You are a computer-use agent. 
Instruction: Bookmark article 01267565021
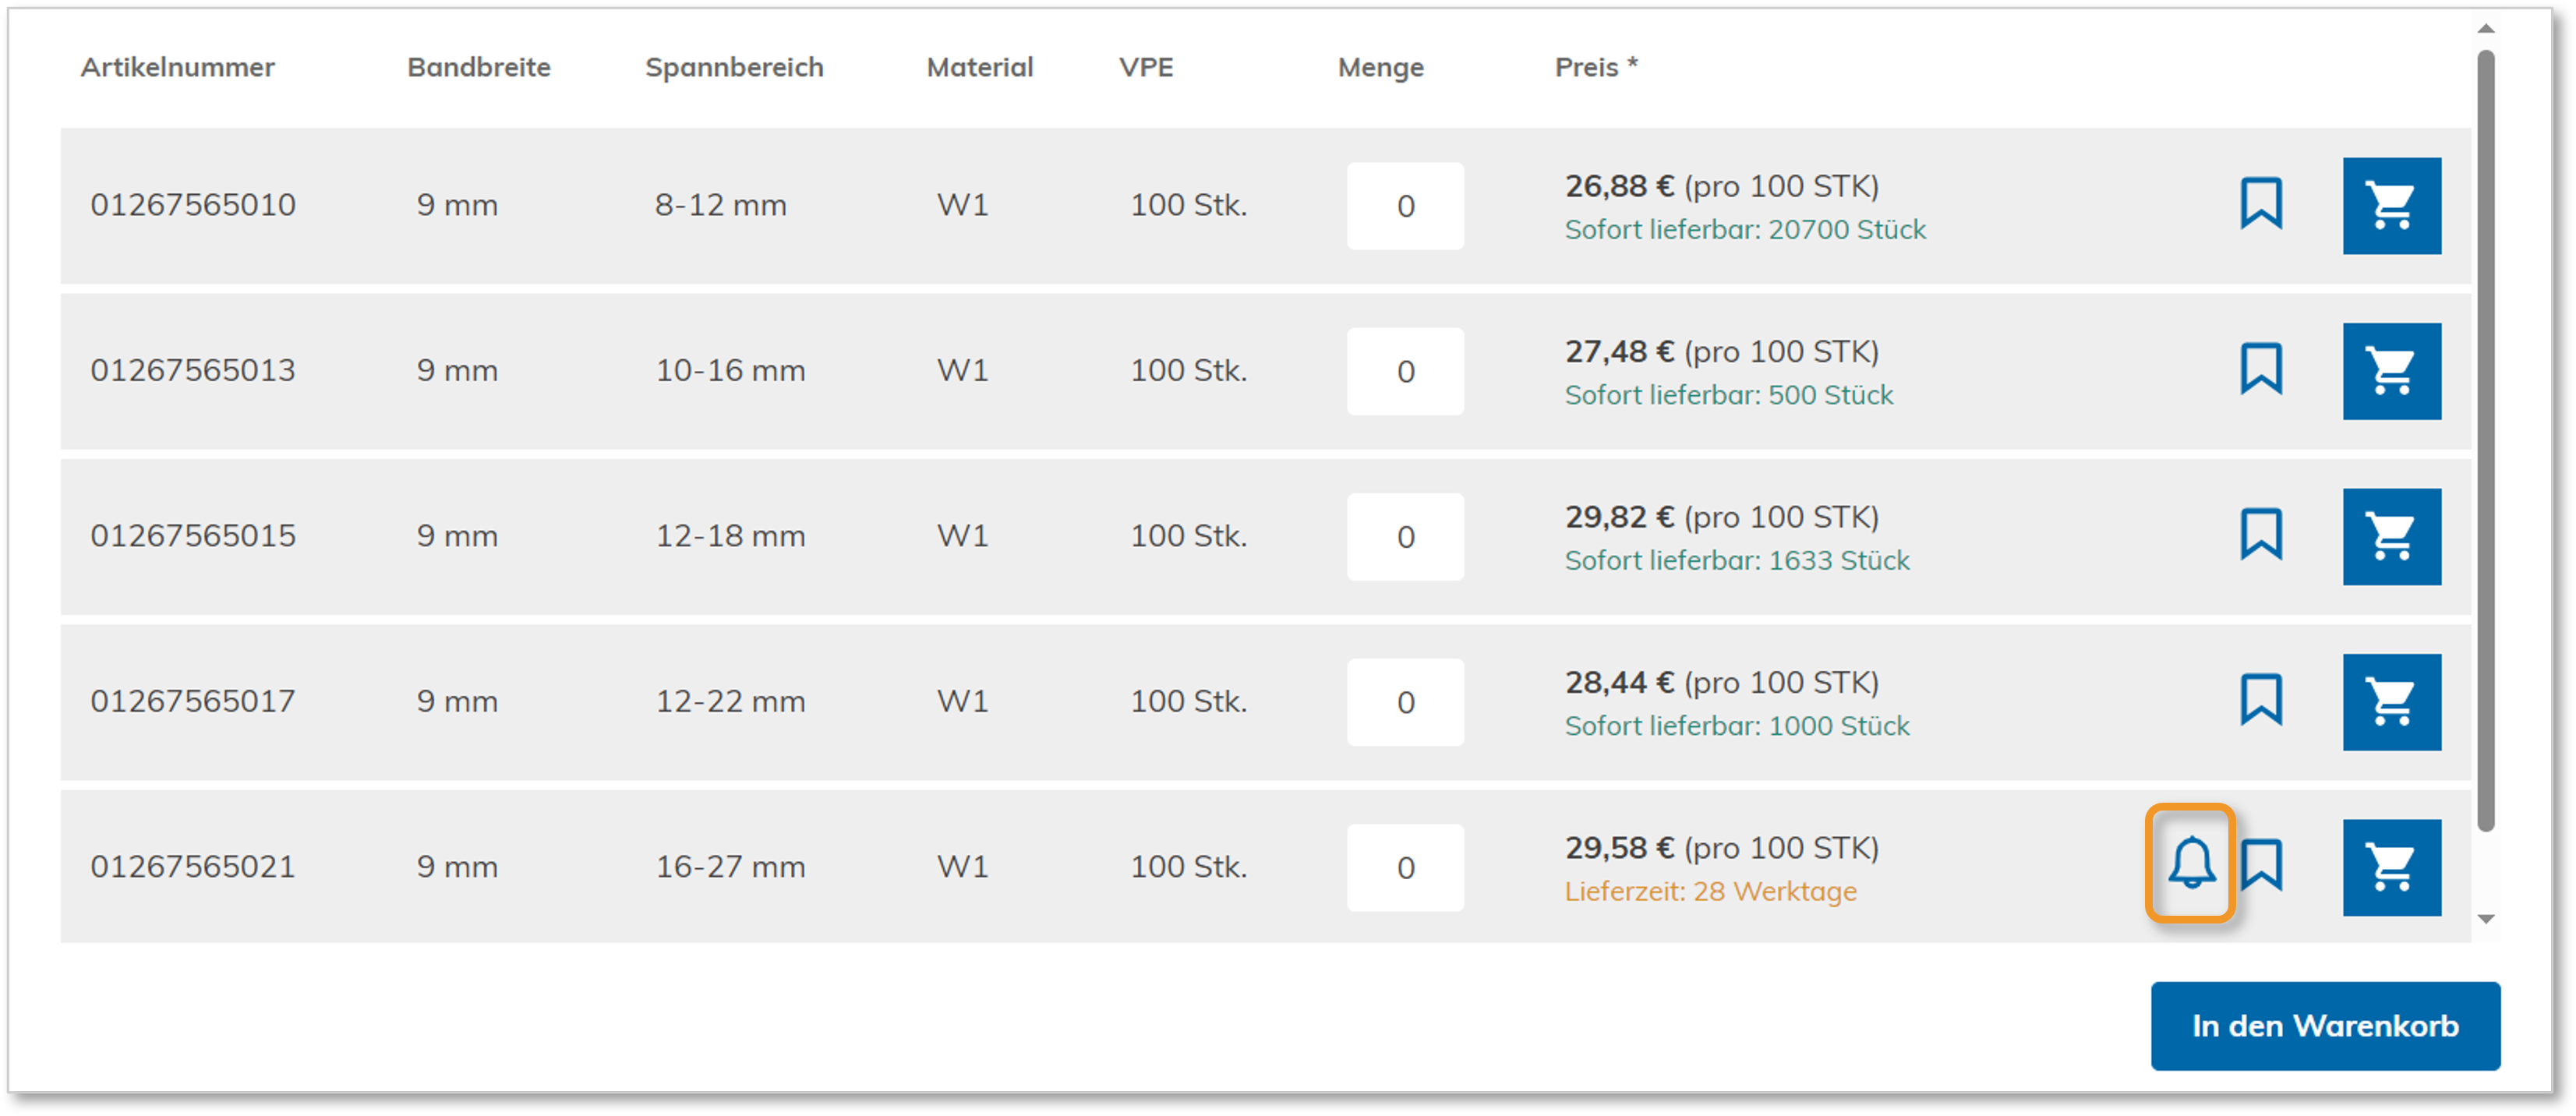(x=2262, y=865)
